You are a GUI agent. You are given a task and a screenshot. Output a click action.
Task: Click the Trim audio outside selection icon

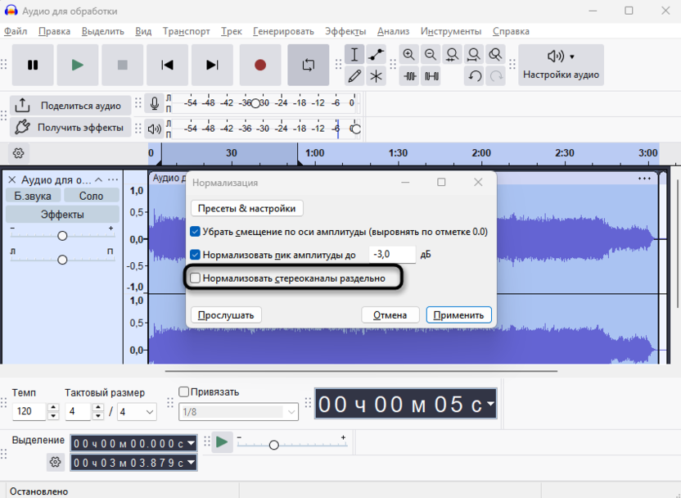click(408, 76)
